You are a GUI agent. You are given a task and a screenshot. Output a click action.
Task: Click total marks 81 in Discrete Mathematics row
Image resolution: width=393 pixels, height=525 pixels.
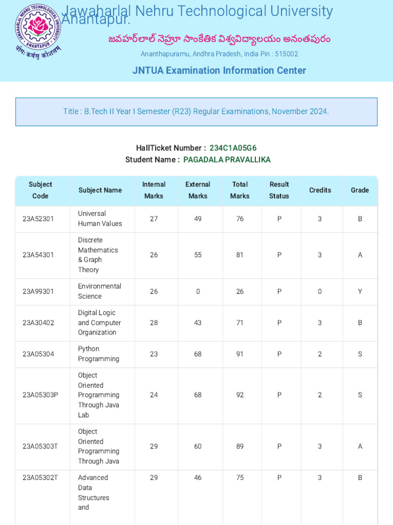pyautogui.click(x=240, y=255)
